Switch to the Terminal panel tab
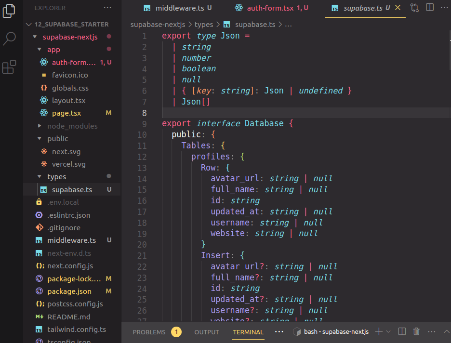Screen dimensions: 451x343 point(248,332)
